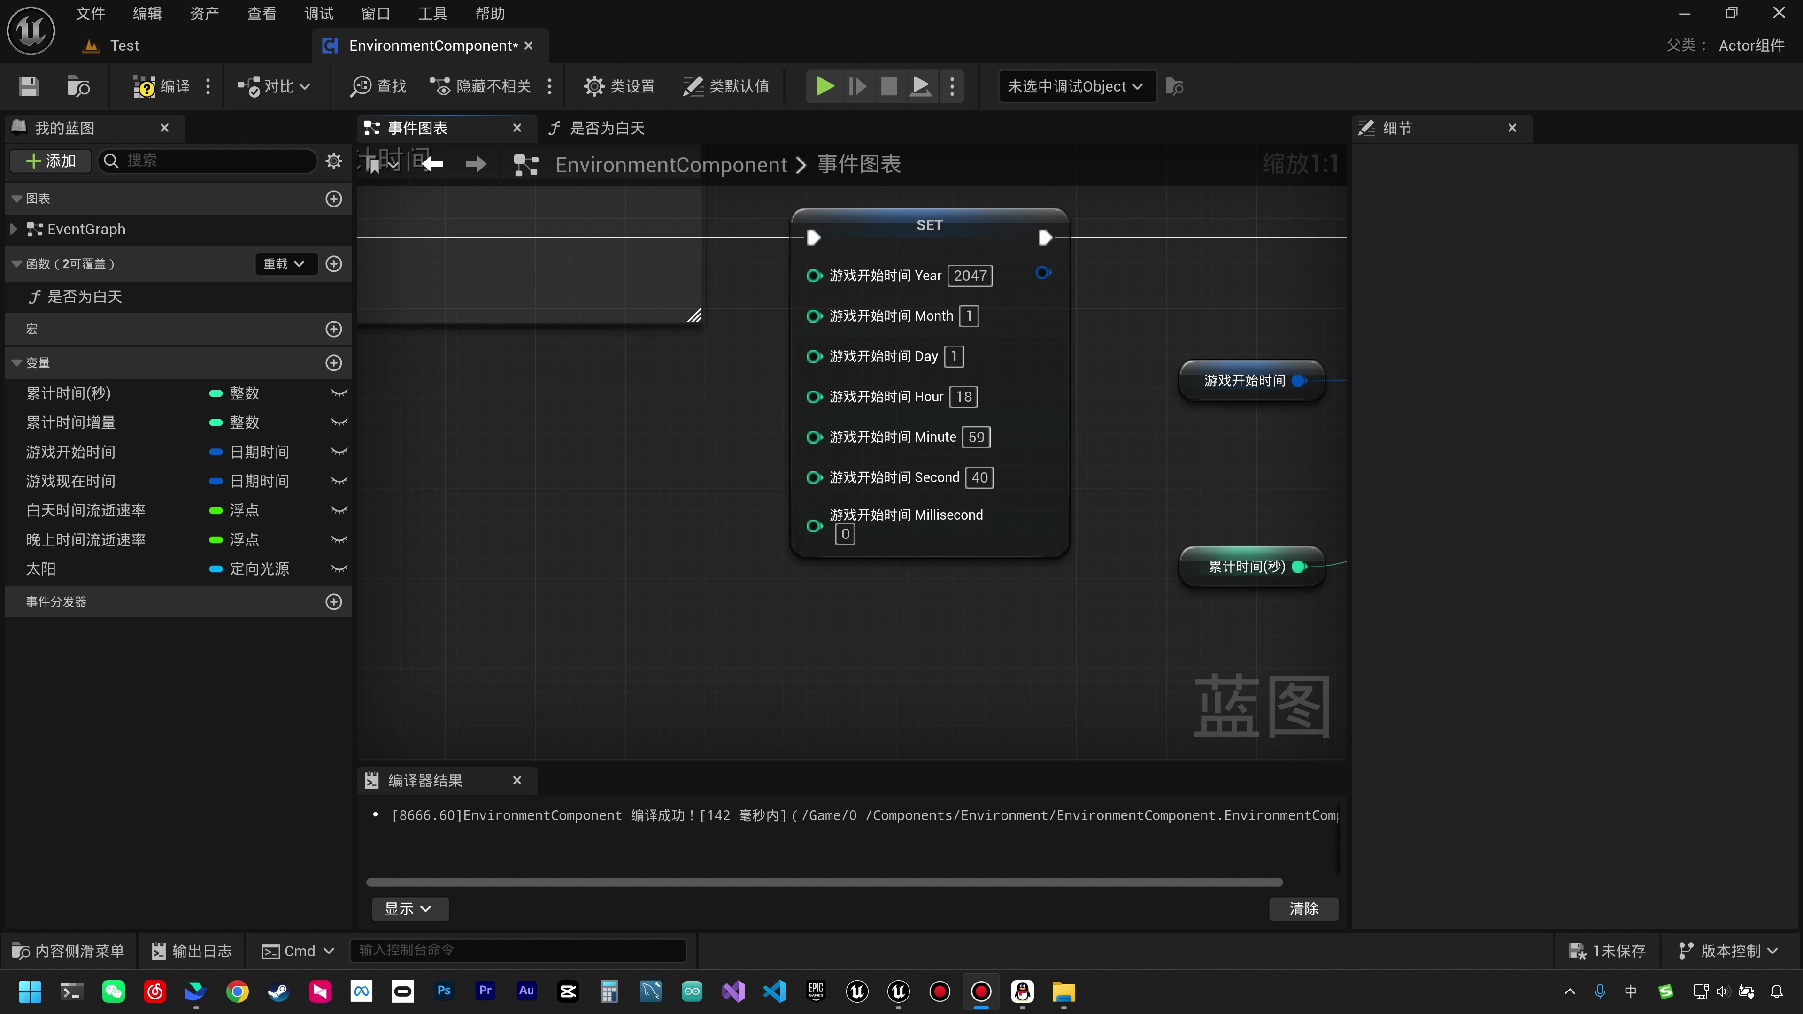Screen dimensions: 1803x1014
Task: Collapse the 变量 variables section
Action: click(x=17, y=362)
